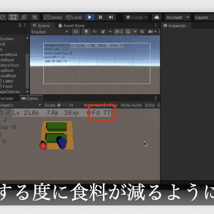
Task: Open the Layers dropdown
Action: 204,17
